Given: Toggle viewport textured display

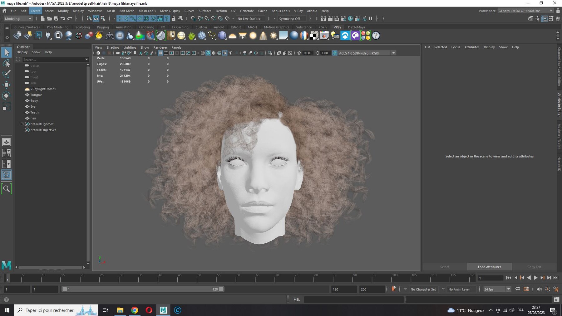Looking at the screenshot, I should tap(225, 53).
